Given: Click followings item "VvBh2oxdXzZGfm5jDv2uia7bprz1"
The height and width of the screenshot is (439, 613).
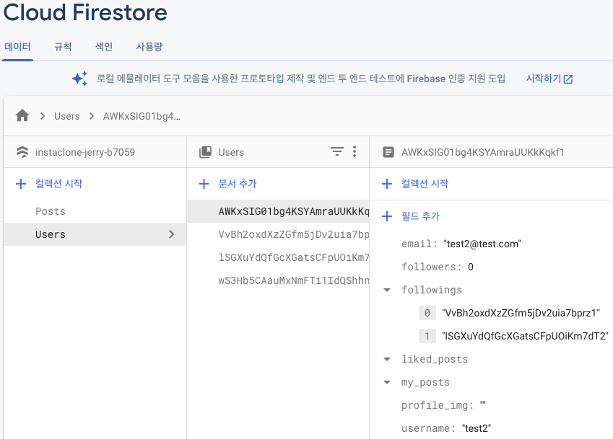Looking at the screenshot, I should pyautogui.click(x=521, y=313).
